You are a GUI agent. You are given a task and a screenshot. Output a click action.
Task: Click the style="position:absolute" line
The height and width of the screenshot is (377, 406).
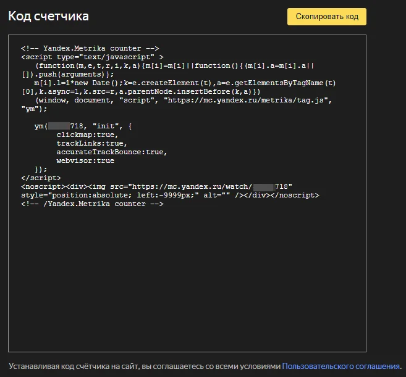[170, 195]
